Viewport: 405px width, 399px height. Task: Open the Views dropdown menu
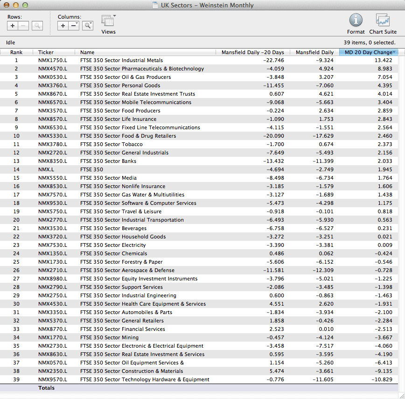(x=108, y=22)
